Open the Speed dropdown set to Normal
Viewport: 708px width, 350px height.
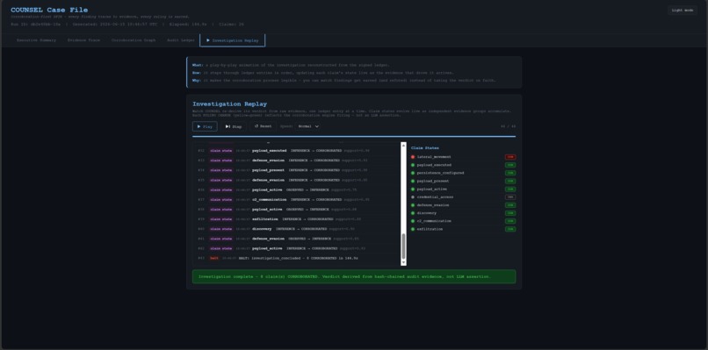click(x=308, y=126)
